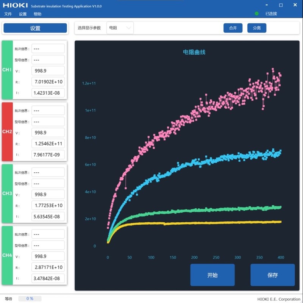
Task: Click the large blue 设置 button
Action: coord(35,28)
